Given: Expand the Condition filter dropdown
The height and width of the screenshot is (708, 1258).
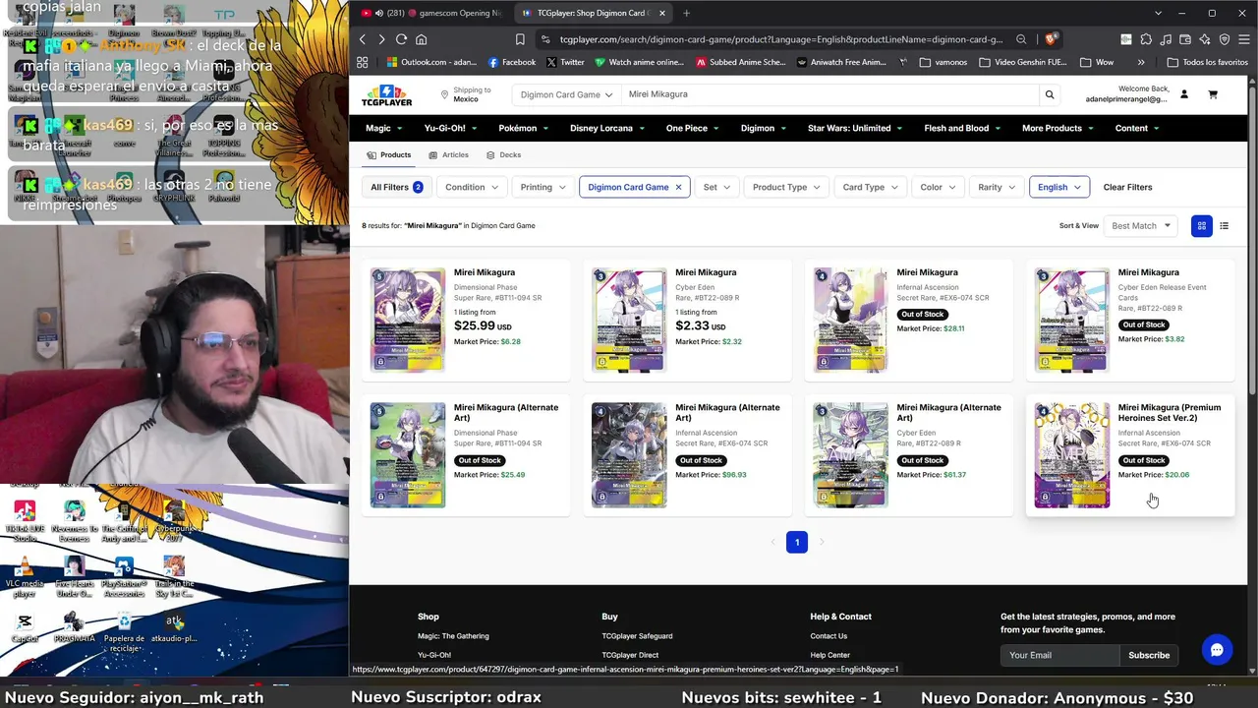Looking at the screenshot, I should tap(472, 187).
